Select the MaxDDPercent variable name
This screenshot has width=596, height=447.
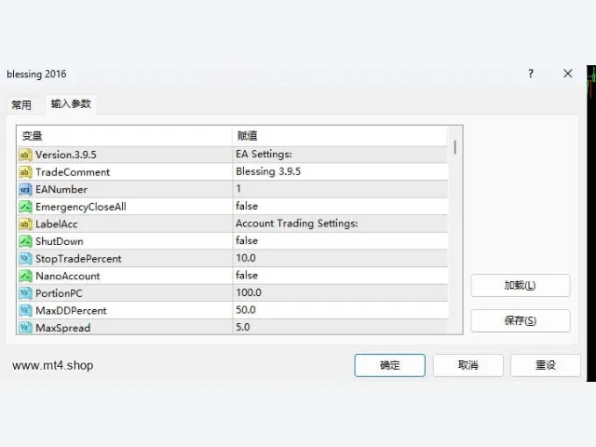point(71,310)
